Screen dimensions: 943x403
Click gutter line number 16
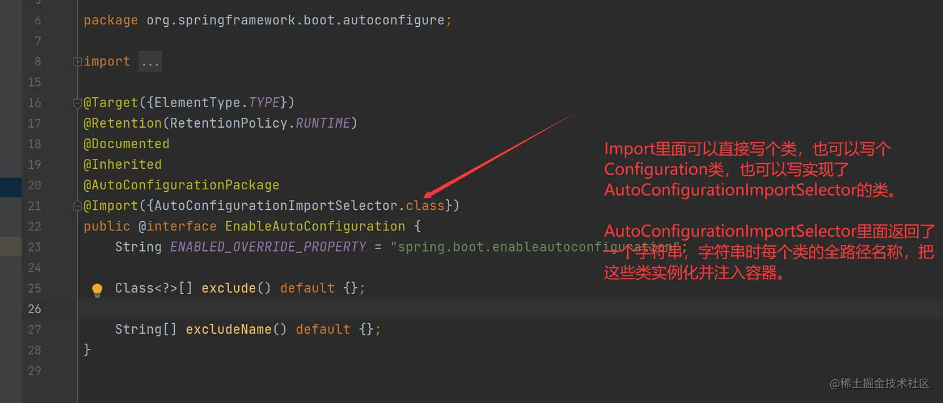tap(34, 103)
